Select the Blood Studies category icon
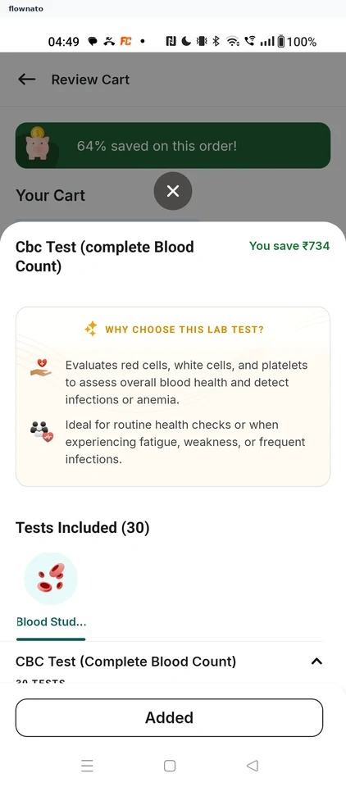 (51, 579)
